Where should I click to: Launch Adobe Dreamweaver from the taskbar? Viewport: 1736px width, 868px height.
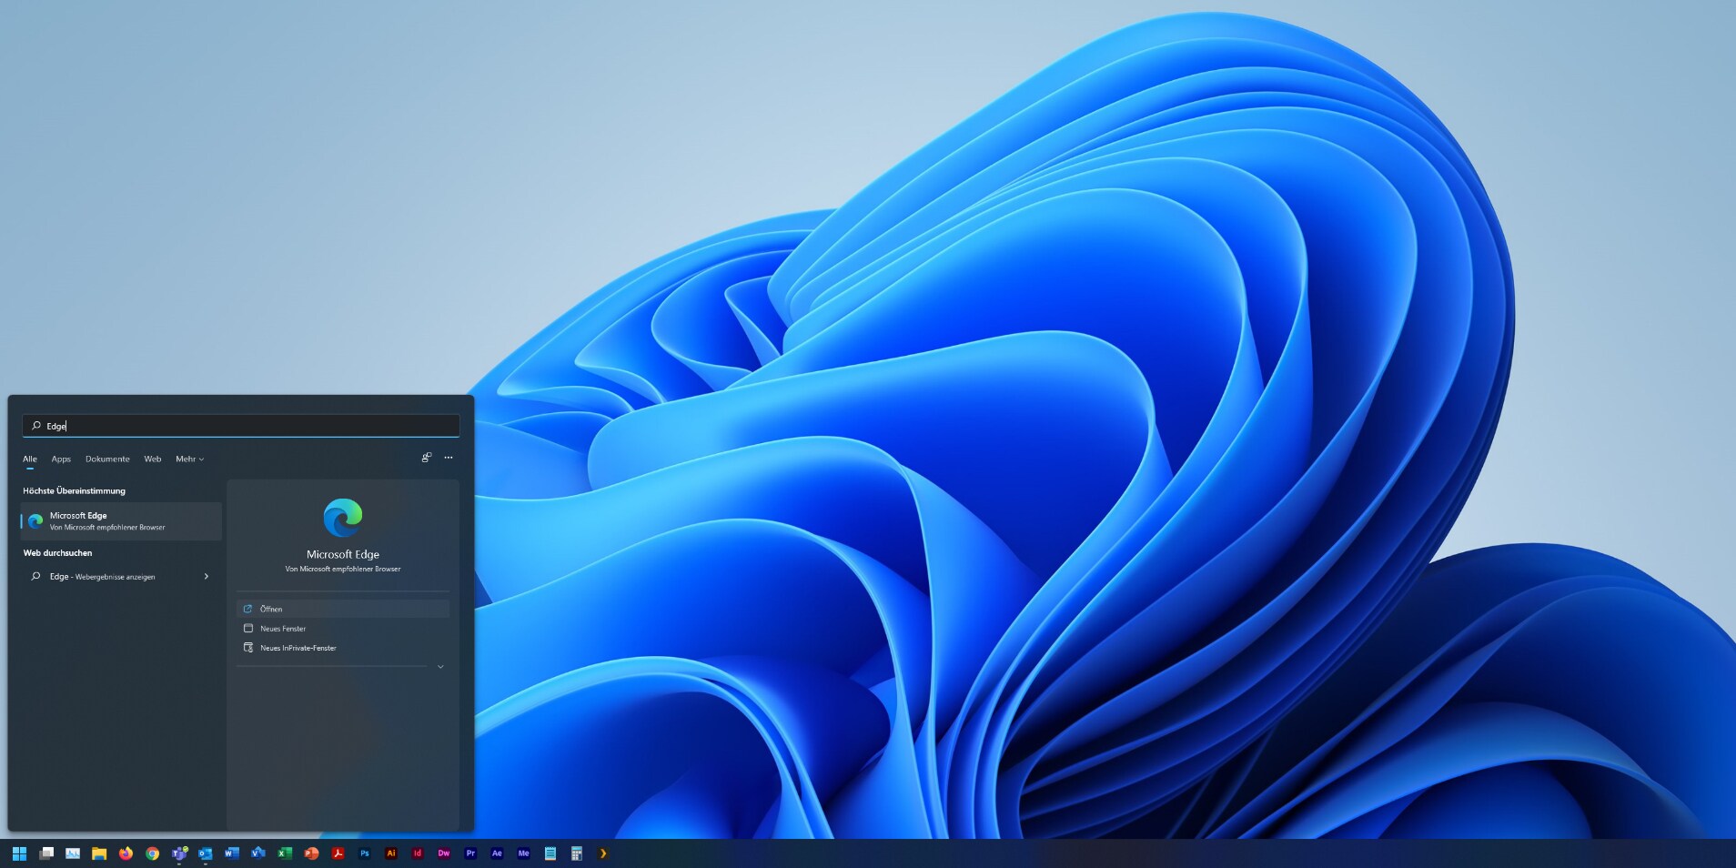tap(444, 853)
